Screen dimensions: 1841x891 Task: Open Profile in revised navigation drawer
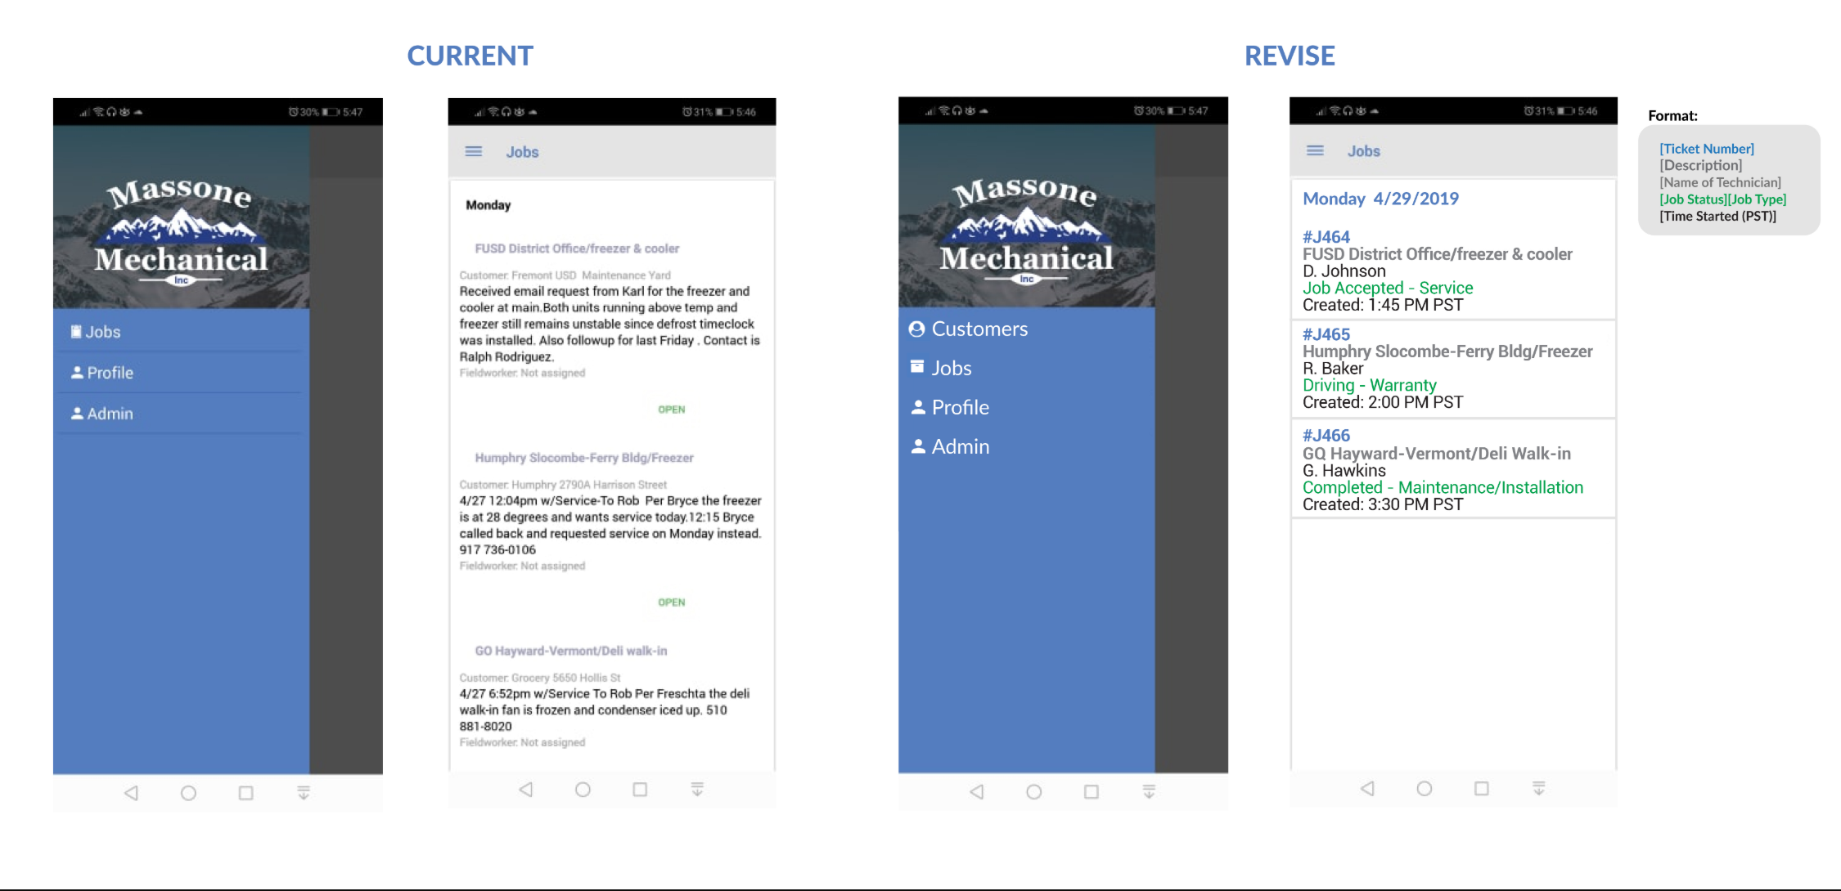click(x=960, y=407)
